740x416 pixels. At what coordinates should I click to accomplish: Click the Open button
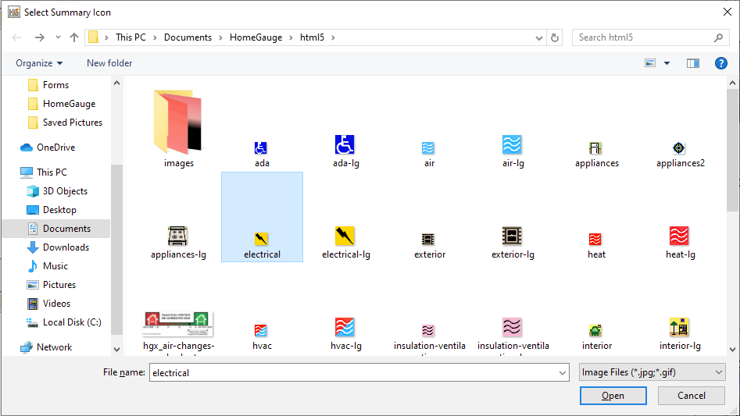coord(613,396)
